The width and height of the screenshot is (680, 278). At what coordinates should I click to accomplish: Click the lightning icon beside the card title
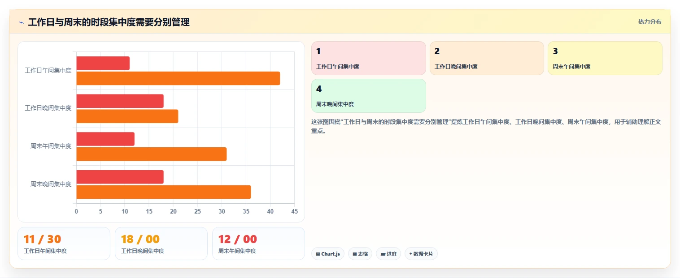click(21, 22)
